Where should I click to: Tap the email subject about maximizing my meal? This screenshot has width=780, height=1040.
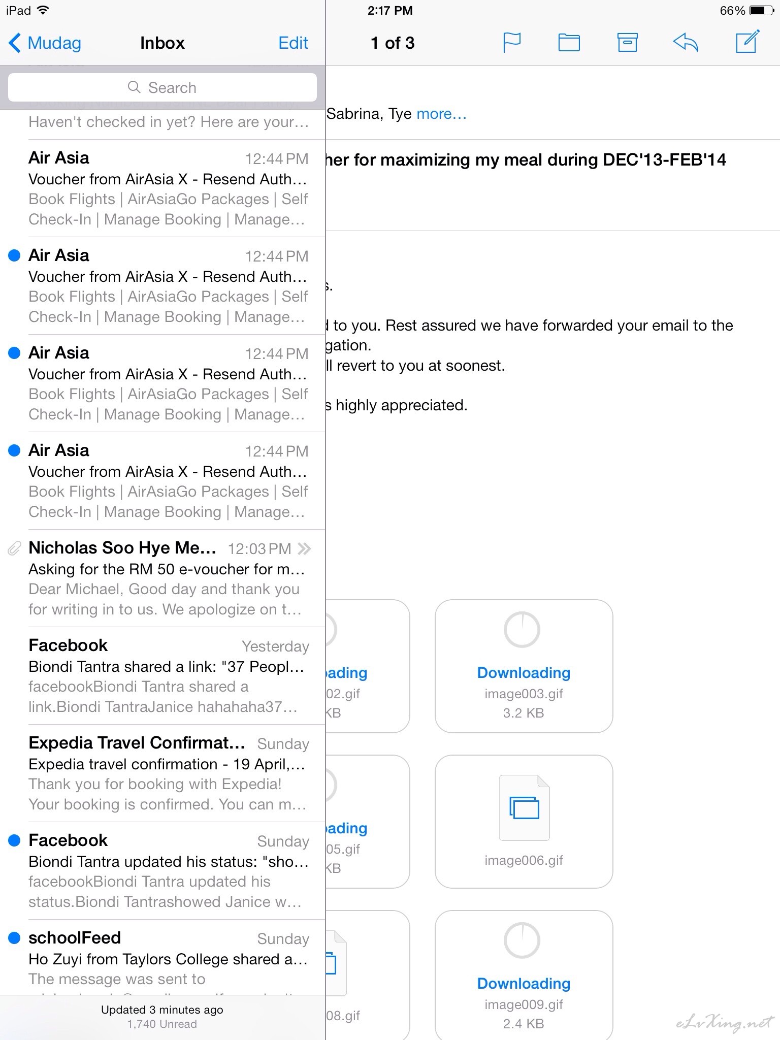click(x=526, y=160)
